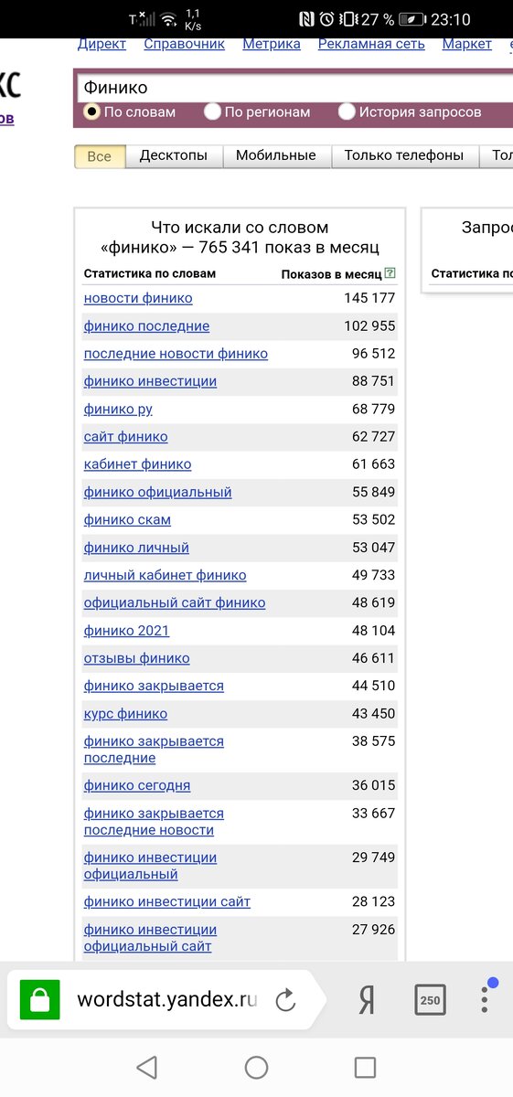Select the 'История запросов' radio button

click(347, 112)
